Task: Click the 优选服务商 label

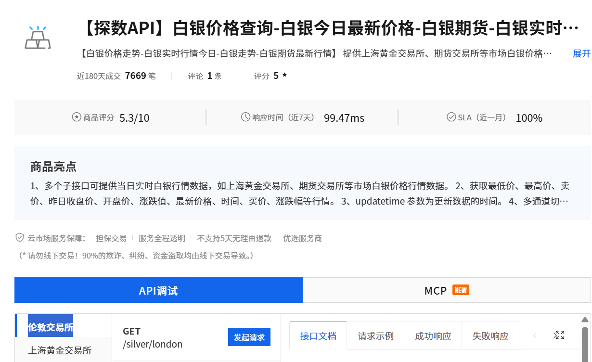Action: point(302,238)
